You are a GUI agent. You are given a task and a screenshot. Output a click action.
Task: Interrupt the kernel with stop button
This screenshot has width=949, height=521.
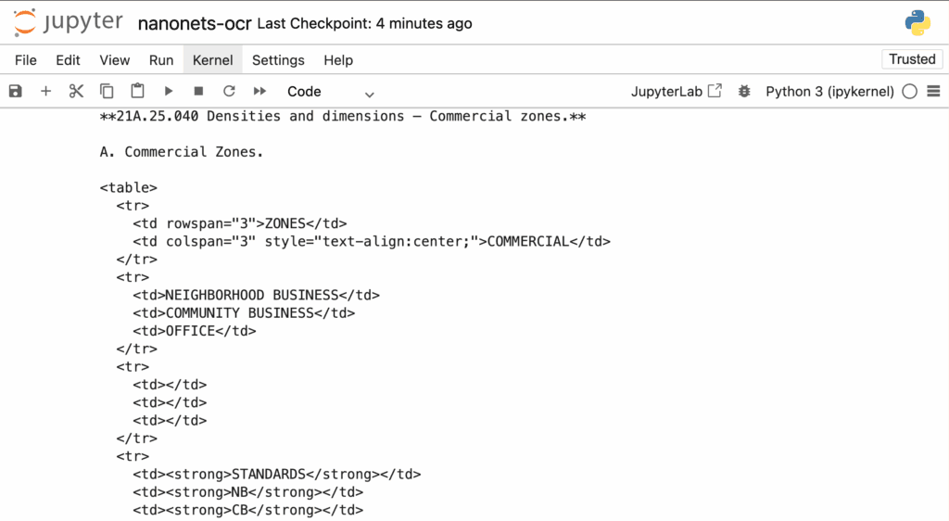198,92
